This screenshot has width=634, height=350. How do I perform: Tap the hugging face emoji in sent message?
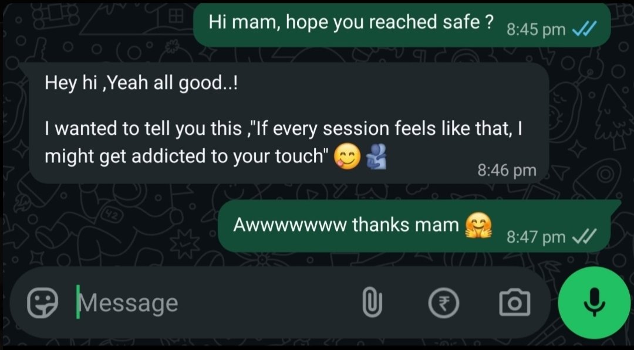click(x=478, y=225)
